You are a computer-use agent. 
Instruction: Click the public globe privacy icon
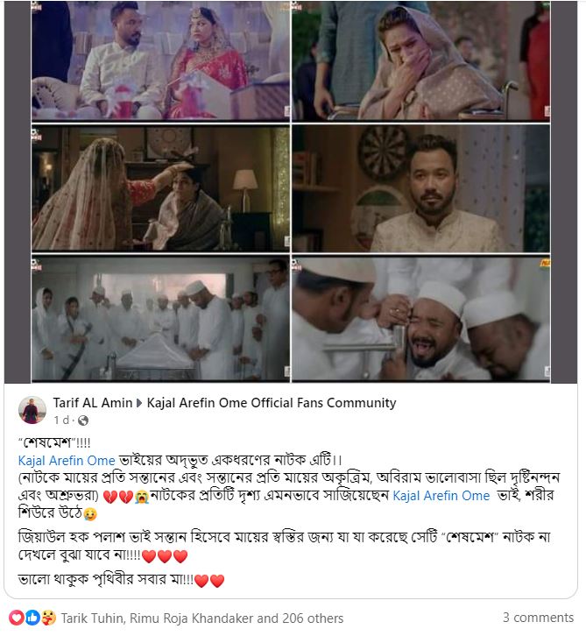coord(83,420)
